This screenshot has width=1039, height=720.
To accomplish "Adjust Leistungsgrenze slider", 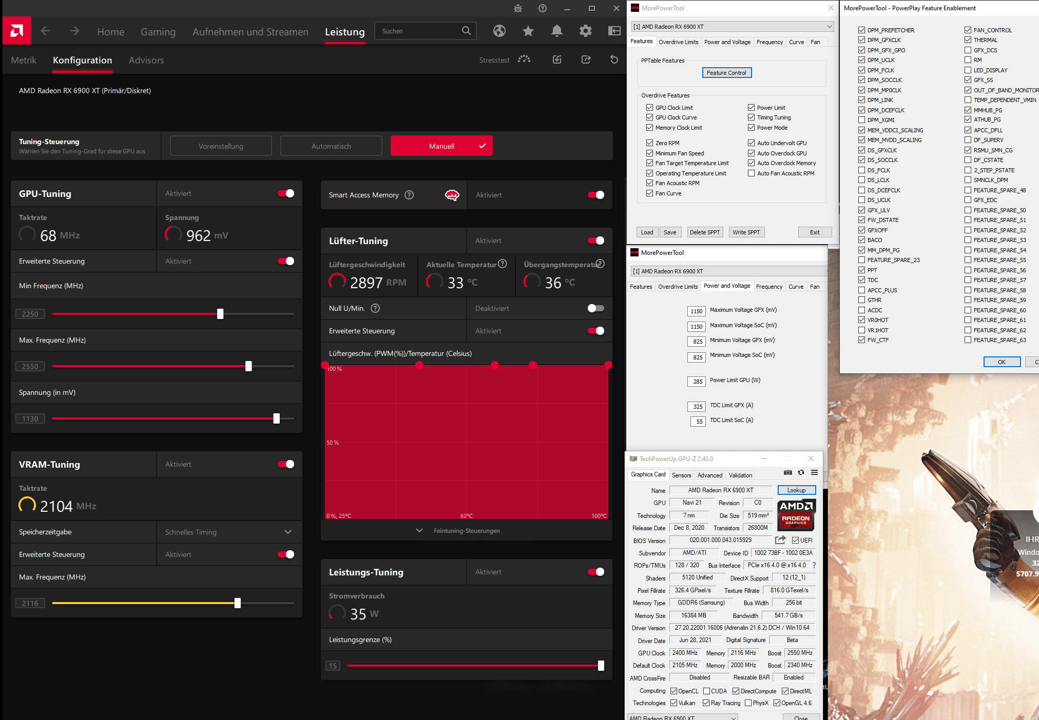I will click(601, 666).
